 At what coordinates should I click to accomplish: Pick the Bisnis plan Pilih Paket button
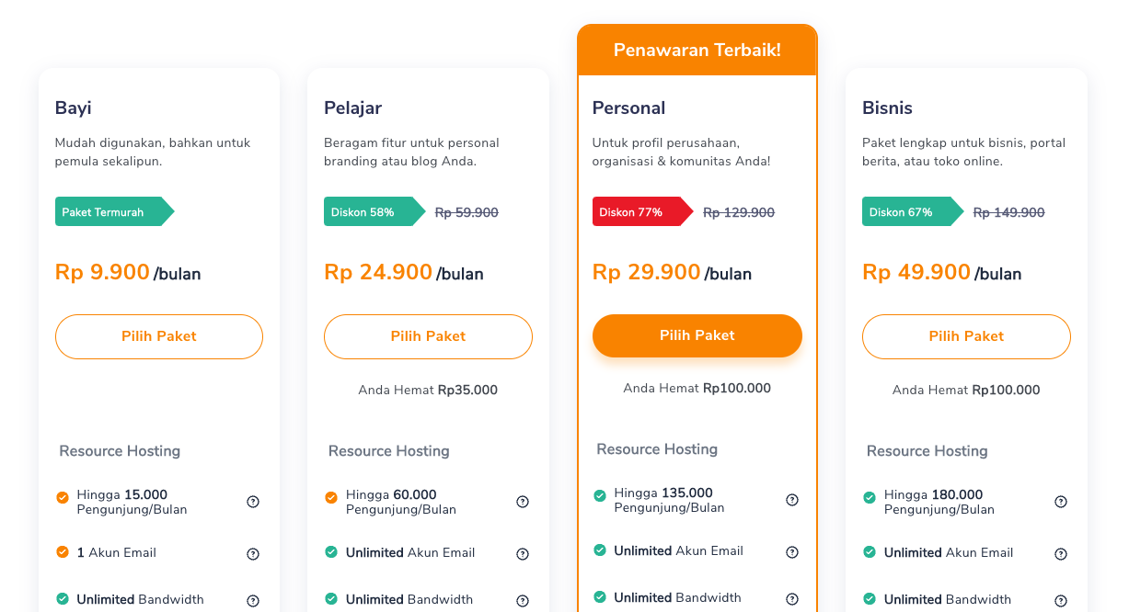tap(966, 336)
